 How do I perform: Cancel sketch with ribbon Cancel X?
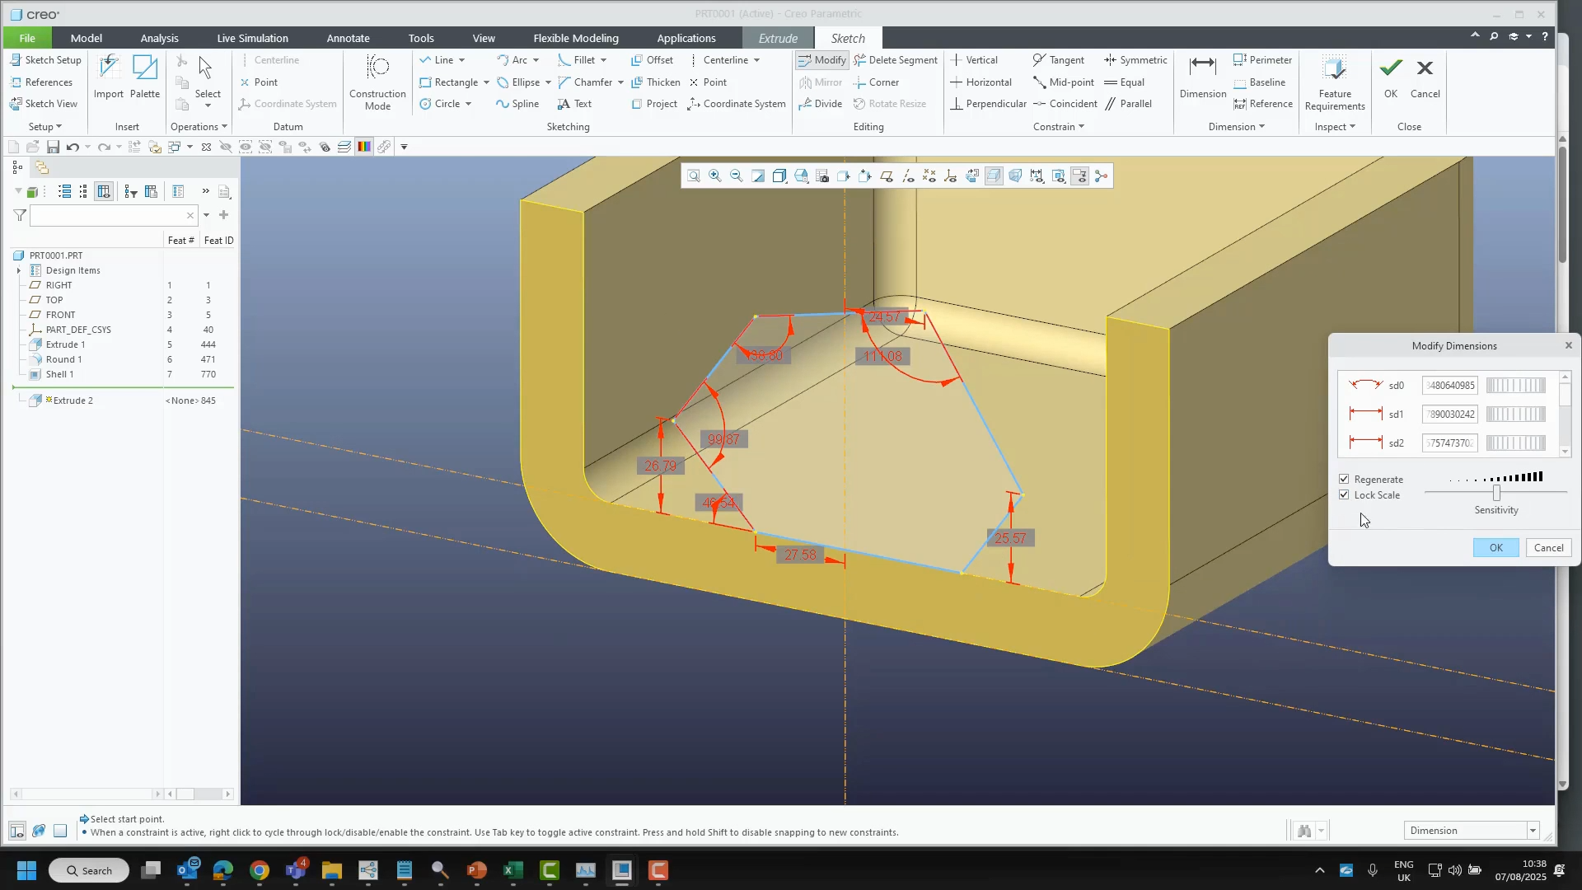point(1425,77)
